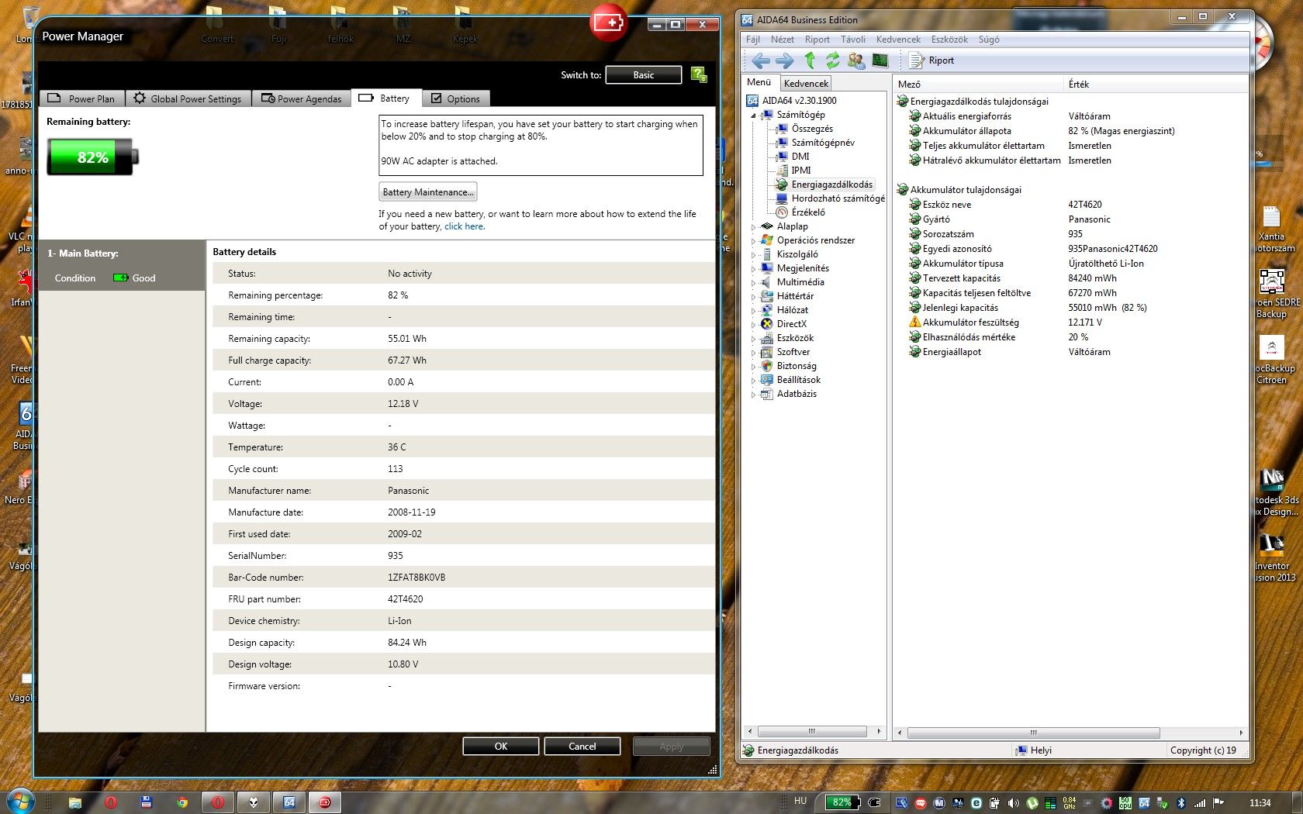Click Power Manager green help icon
This screenshot has height=814, width=1303.
pos(698,75)
